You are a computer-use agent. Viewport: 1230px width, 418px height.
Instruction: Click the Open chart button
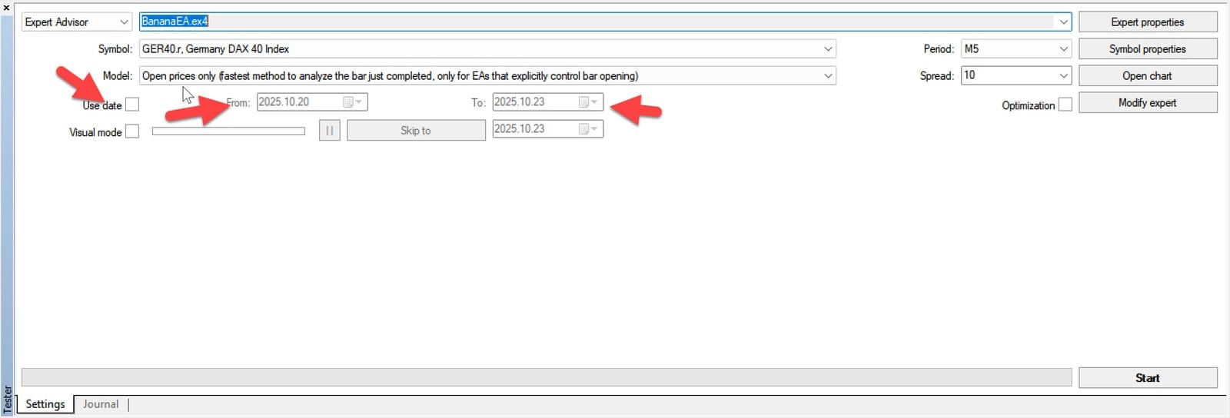click(1148, 76)
